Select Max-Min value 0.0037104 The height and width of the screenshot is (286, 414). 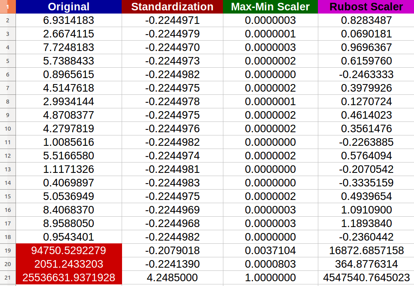[x=270, y=251]
